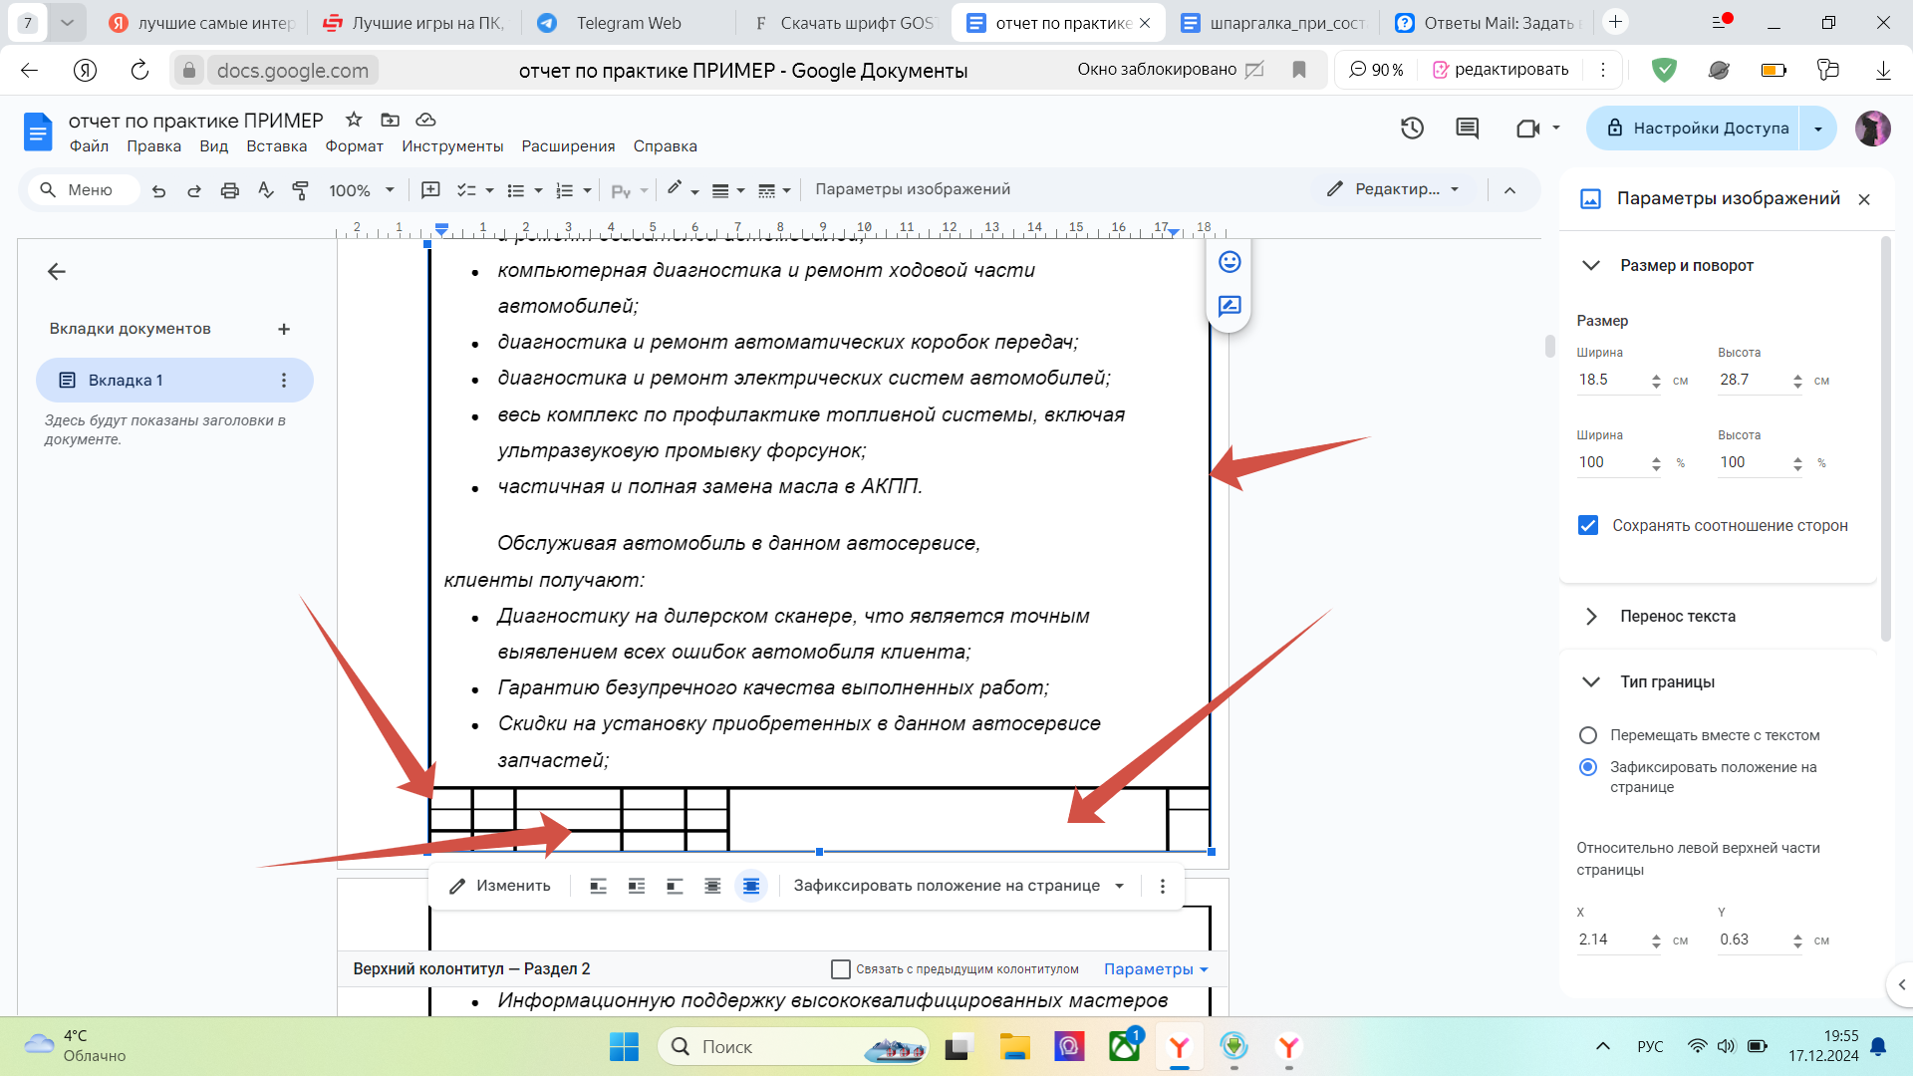The height and width of the screenshot is (1076, 1913).
Task: Add emoji reaction on page margin
Action: point(1230,261)
